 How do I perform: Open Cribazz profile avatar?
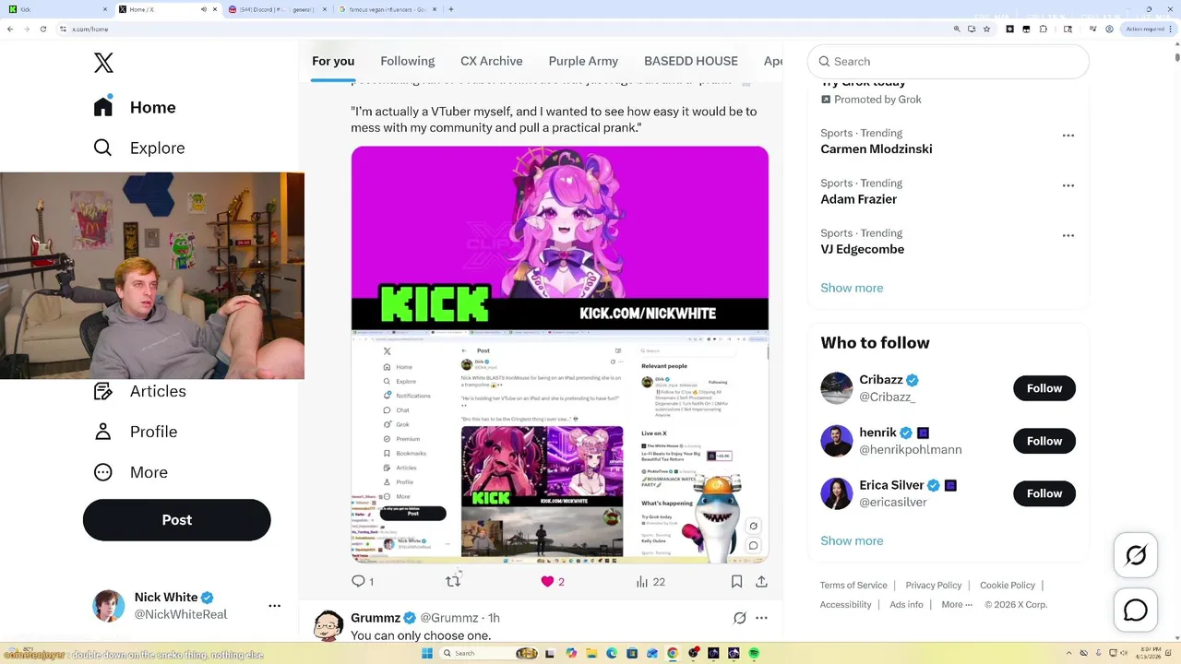click(x=837, y=388)
